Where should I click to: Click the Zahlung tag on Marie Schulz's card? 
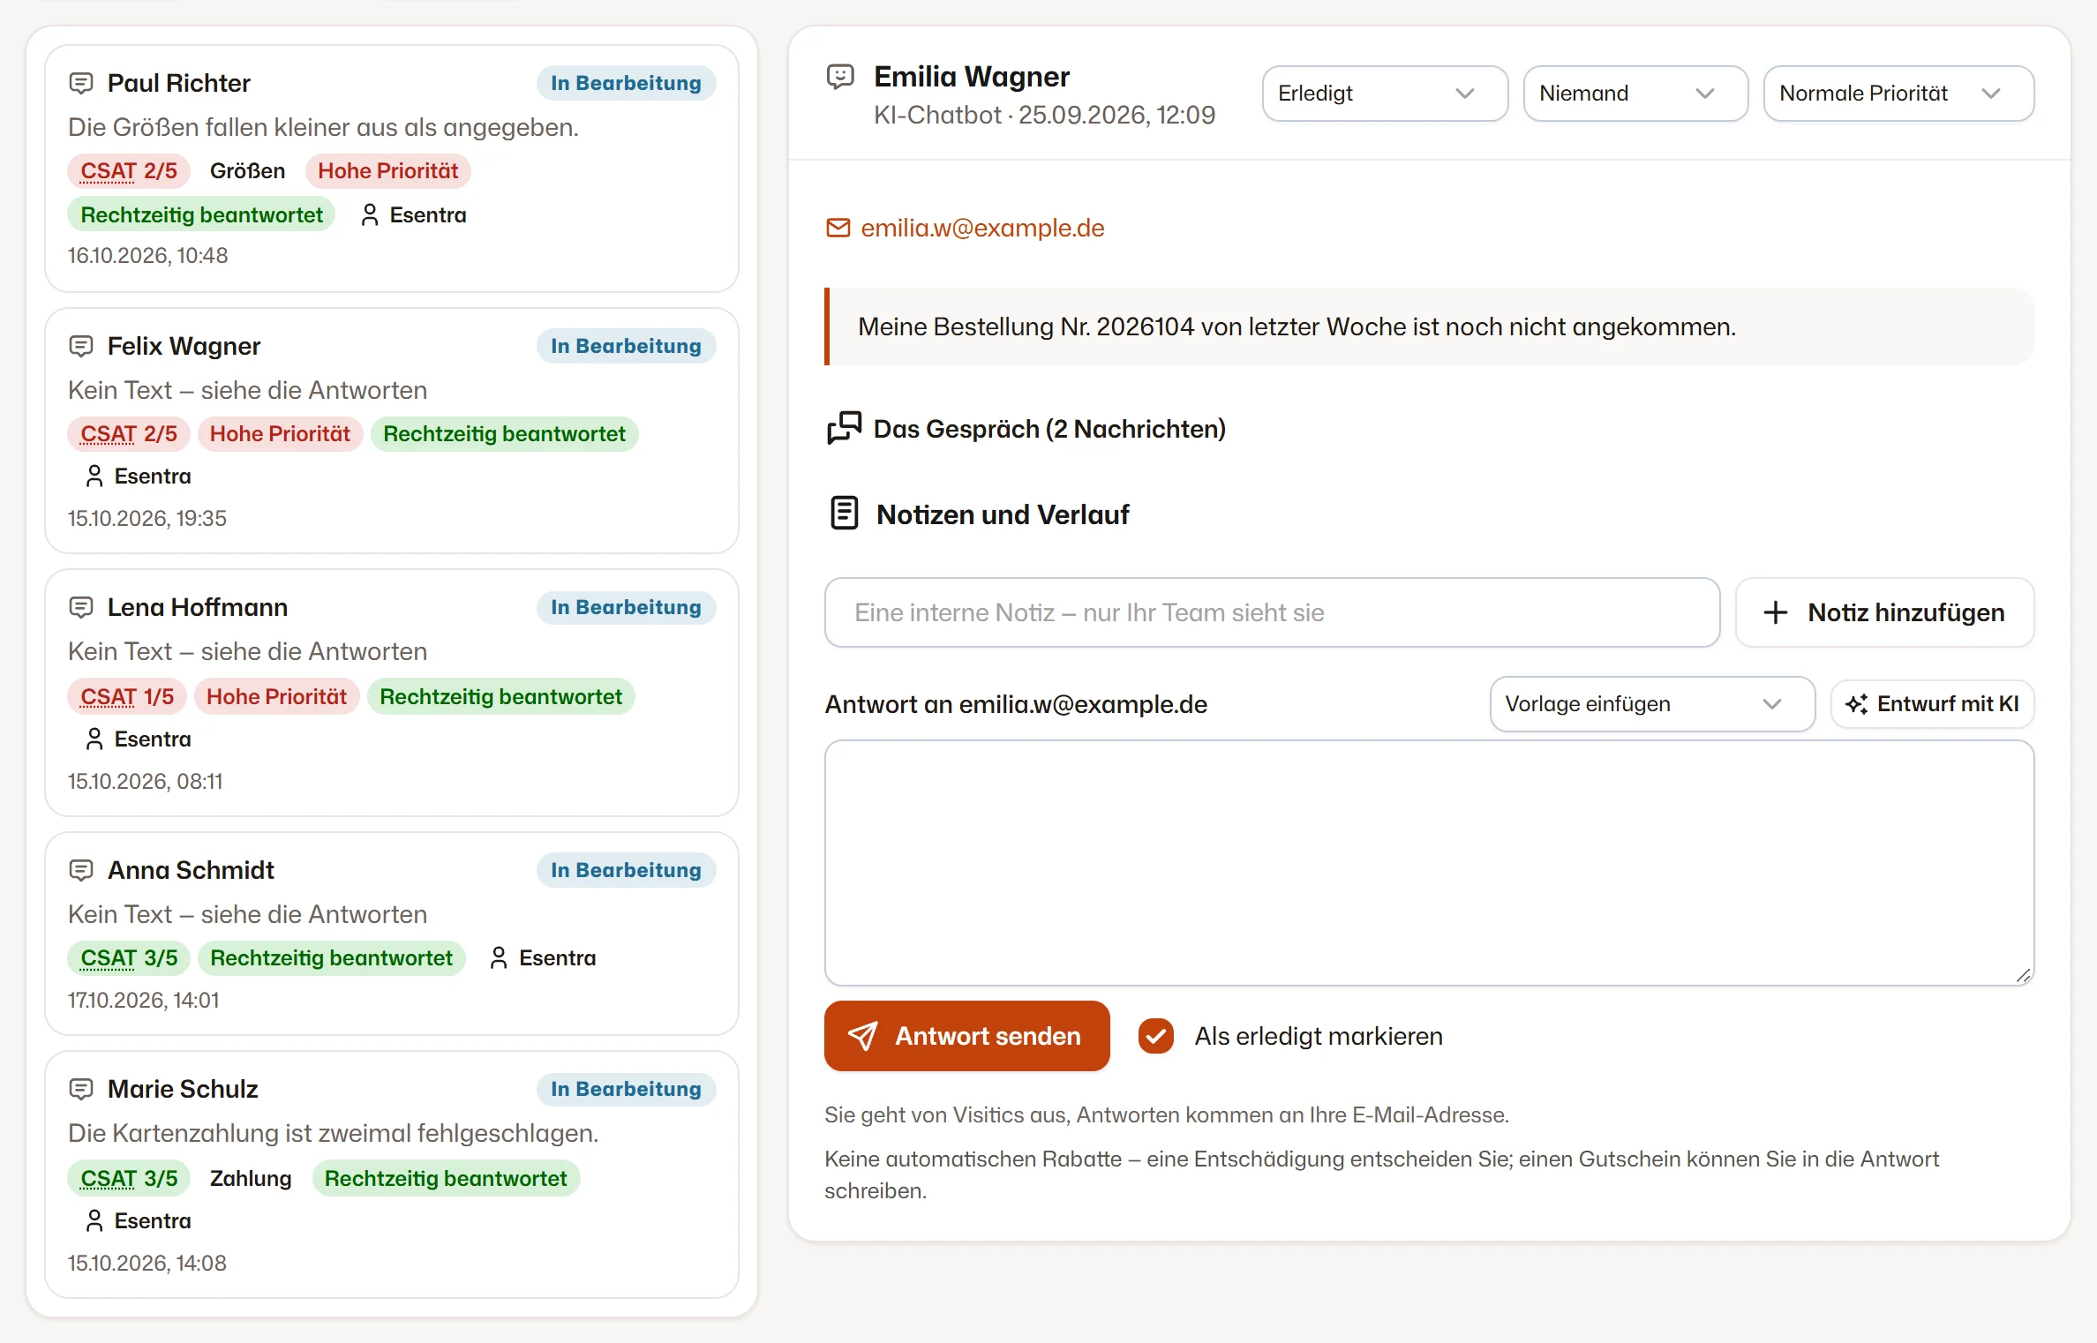click(x=251, y=1178)
